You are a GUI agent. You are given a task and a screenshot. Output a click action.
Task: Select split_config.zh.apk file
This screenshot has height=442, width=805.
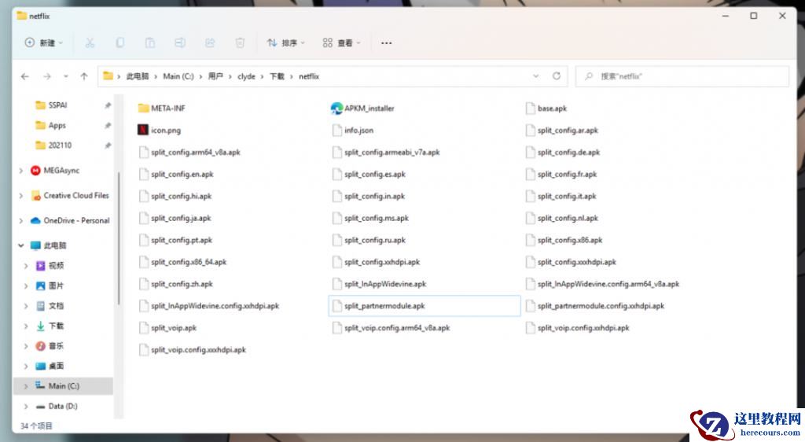(175, 284)
